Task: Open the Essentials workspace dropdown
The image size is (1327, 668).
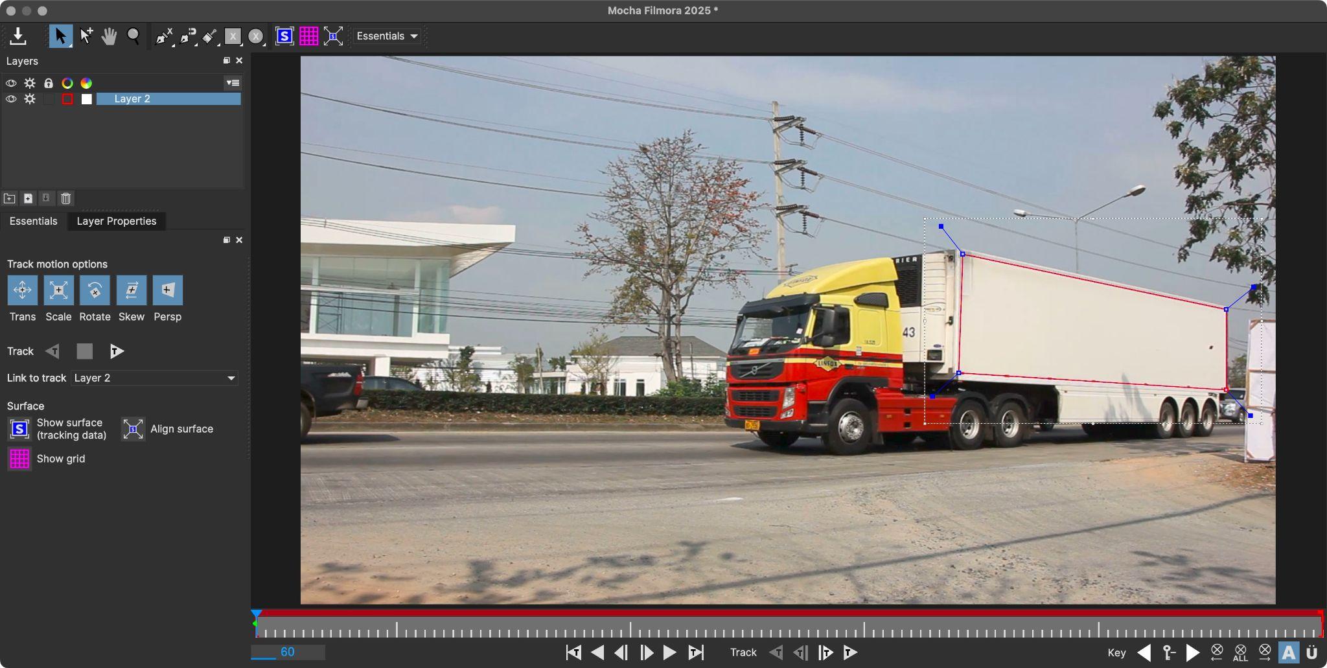Action: pyautogui.click(x=387, y=36)
